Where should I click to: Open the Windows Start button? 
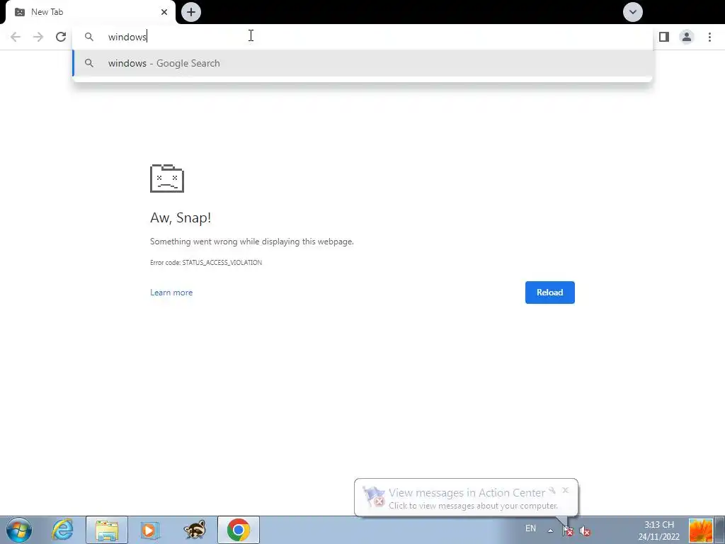(19, 530)
